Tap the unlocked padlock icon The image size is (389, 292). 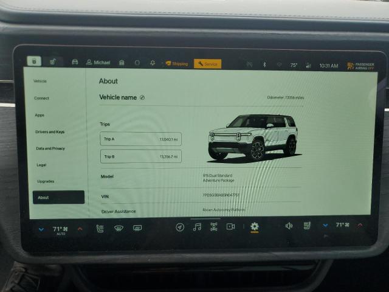53,61
